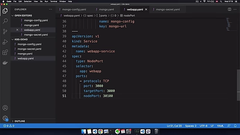Open the Docker view in activity bar
The width and height of the screenshot is (240, 135).
pos(5,63)
